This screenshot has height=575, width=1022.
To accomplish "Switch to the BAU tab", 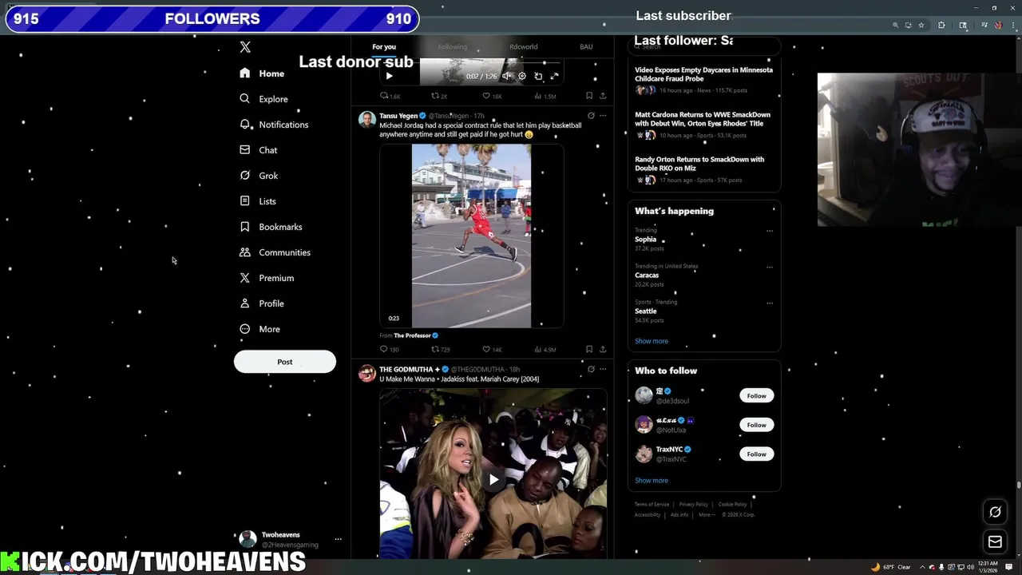I will pyautogui.click(x=586, y=46).
